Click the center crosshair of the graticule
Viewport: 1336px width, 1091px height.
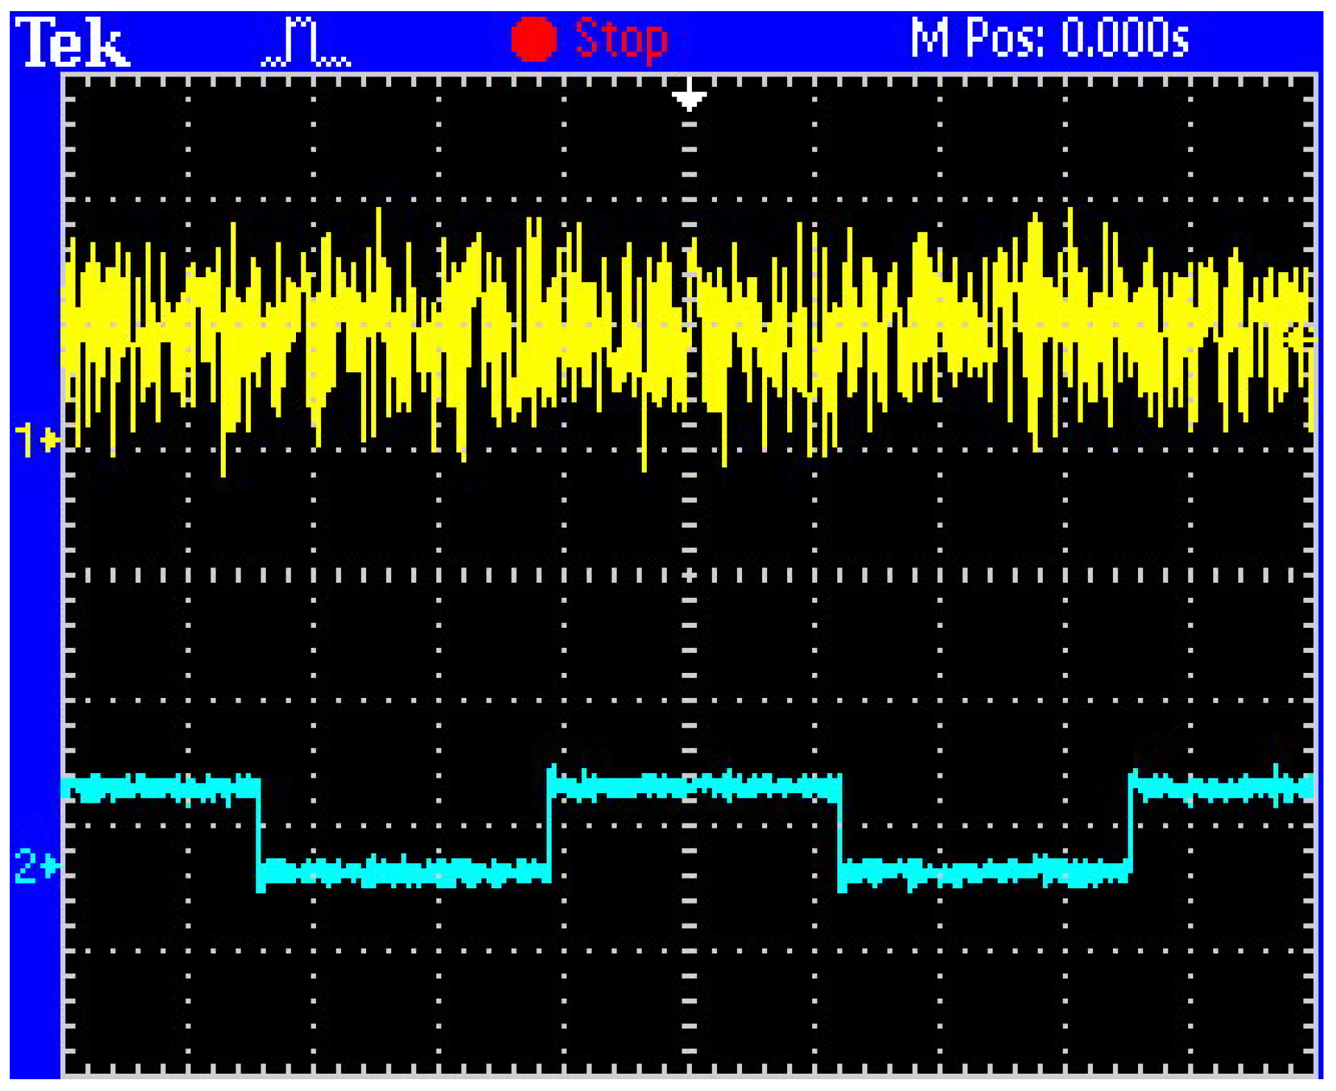(688, 575)
